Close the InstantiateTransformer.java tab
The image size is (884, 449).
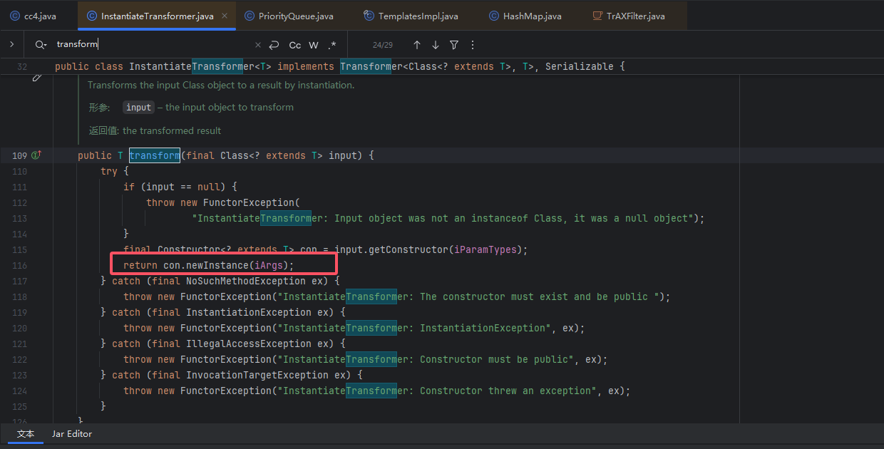click(x=225, y=16)
